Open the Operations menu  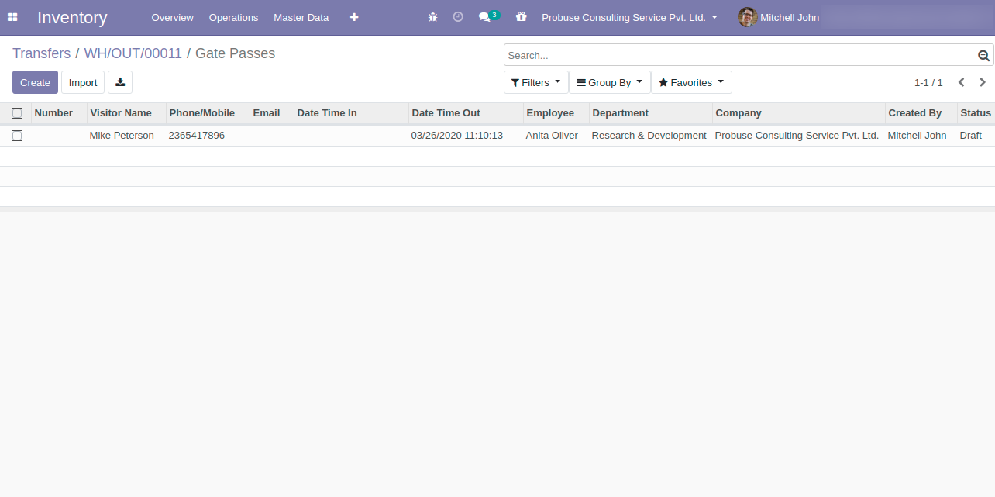(x=233, y=17)
